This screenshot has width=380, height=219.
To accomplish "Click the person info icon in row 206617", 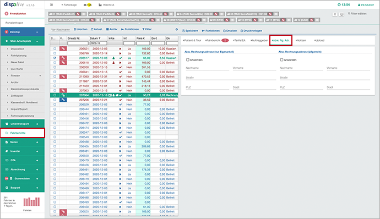I will click(x=113, y=58).
